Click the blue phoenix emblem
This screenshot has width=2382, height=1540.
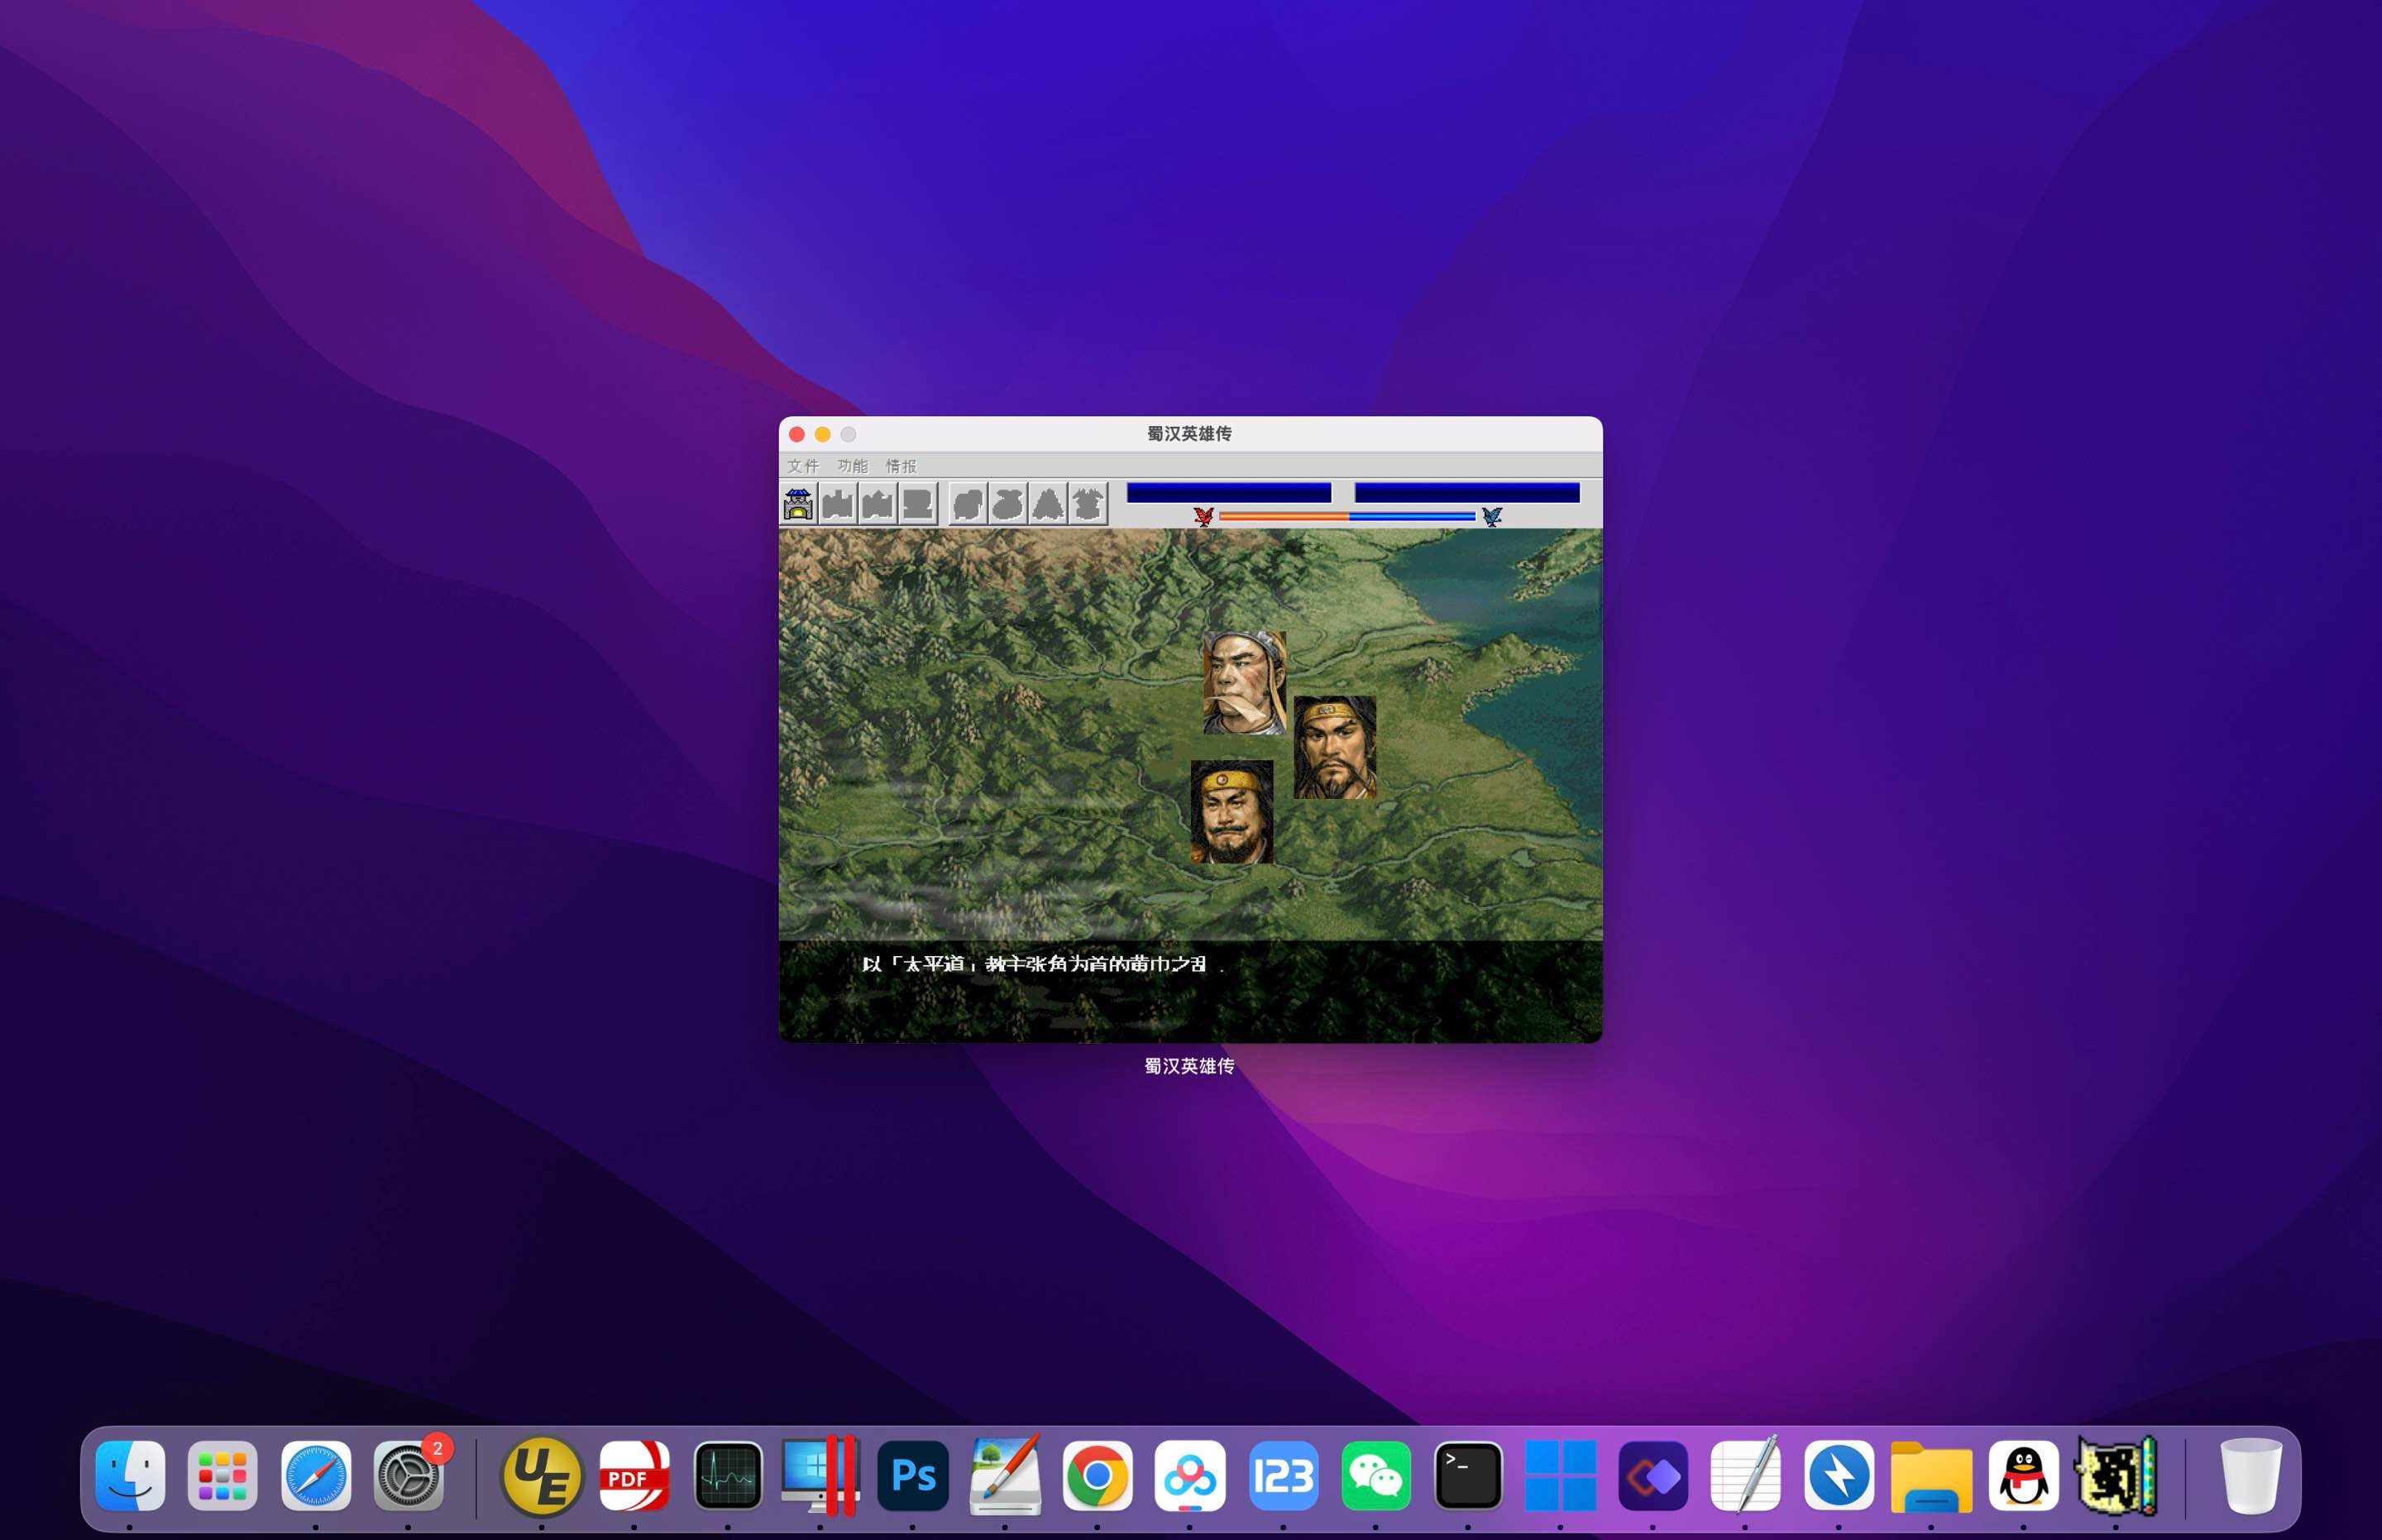point(1492,516)
